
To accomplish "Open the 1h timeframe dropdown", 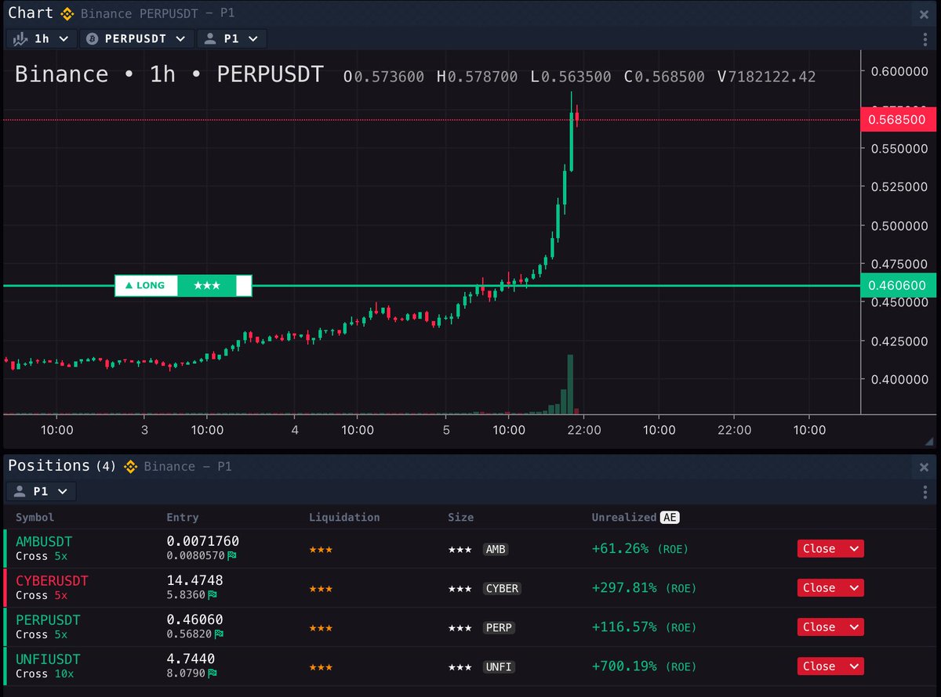I will [42, 38].
